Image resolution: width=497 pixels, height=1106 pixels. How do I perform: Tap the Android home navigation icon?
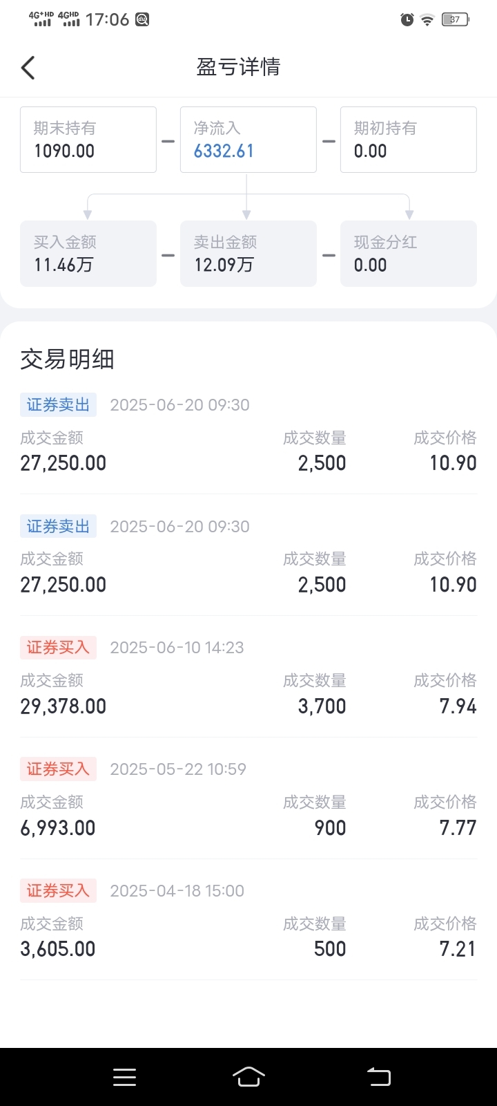[248, 1077]
